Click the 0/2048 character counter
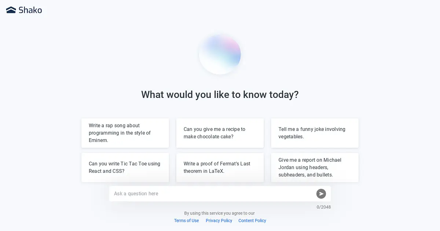 324,207
